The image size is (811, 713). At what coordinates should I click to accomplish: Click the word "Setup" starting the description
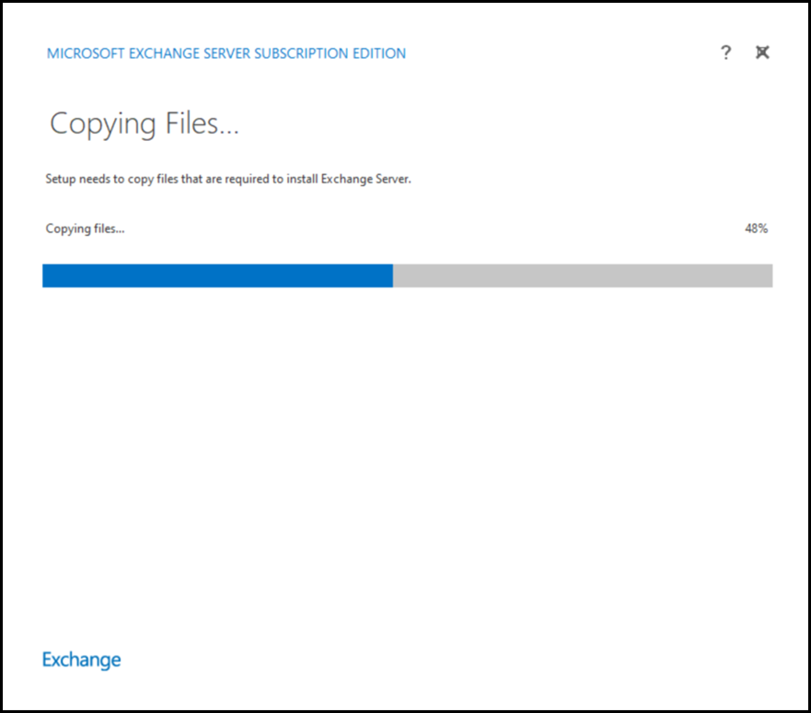click(x=61, y=179)
